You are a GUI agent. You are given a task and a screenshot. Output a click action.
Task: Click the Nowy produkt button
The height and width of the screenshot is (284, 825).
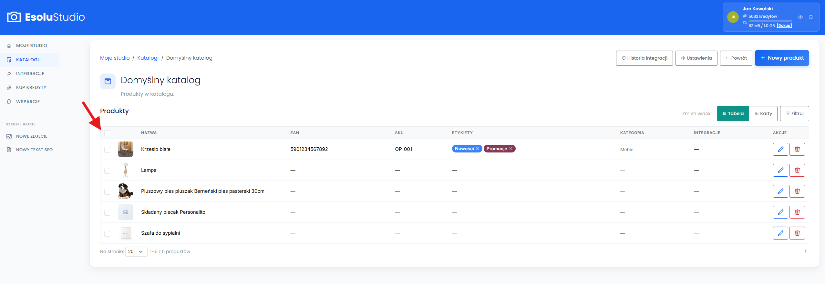pos(782,58)
